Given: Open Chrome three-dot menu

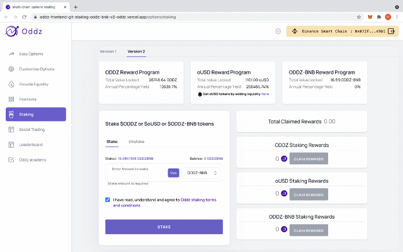Looking at the screenshot, I should pyautogui.click(x=397, y=17).
